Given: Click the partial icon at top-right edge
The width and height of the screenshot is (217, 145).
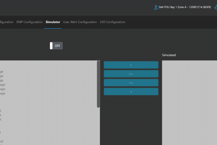Looking at the screenshot, I should (x=216, y=7).
